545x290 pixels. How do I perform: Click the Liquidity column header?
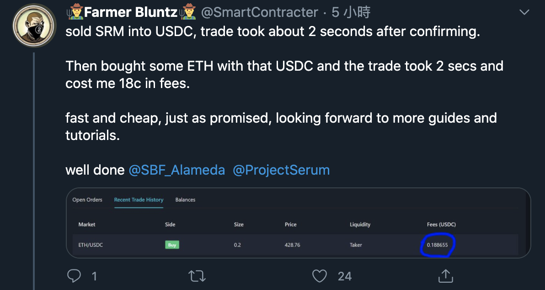coord(360,224)
